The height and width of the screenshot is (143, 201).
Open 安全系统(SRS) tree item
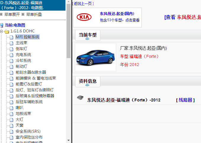click(28, 132)
